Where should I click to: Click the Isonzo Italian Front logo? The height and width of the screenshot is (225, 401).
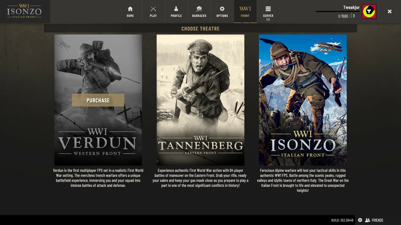24,11
